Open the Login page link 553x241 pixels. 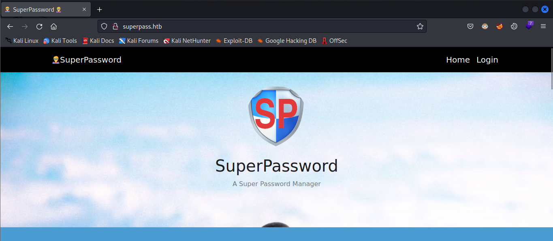point(487,60)
